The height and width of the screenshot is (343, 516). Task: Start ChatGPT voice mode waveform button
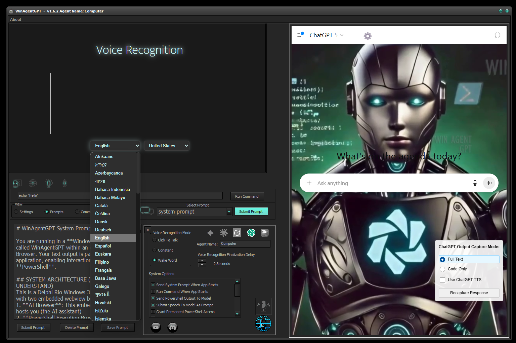[x=489, y=183]
